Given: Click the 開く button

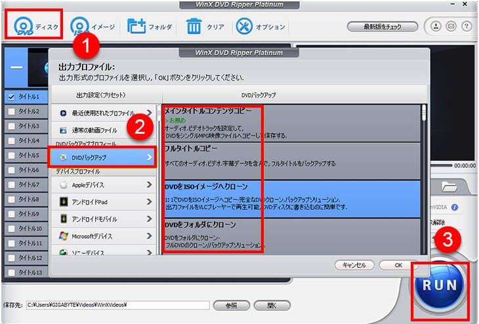Looking at the screenshot, I should coord(272,305).
